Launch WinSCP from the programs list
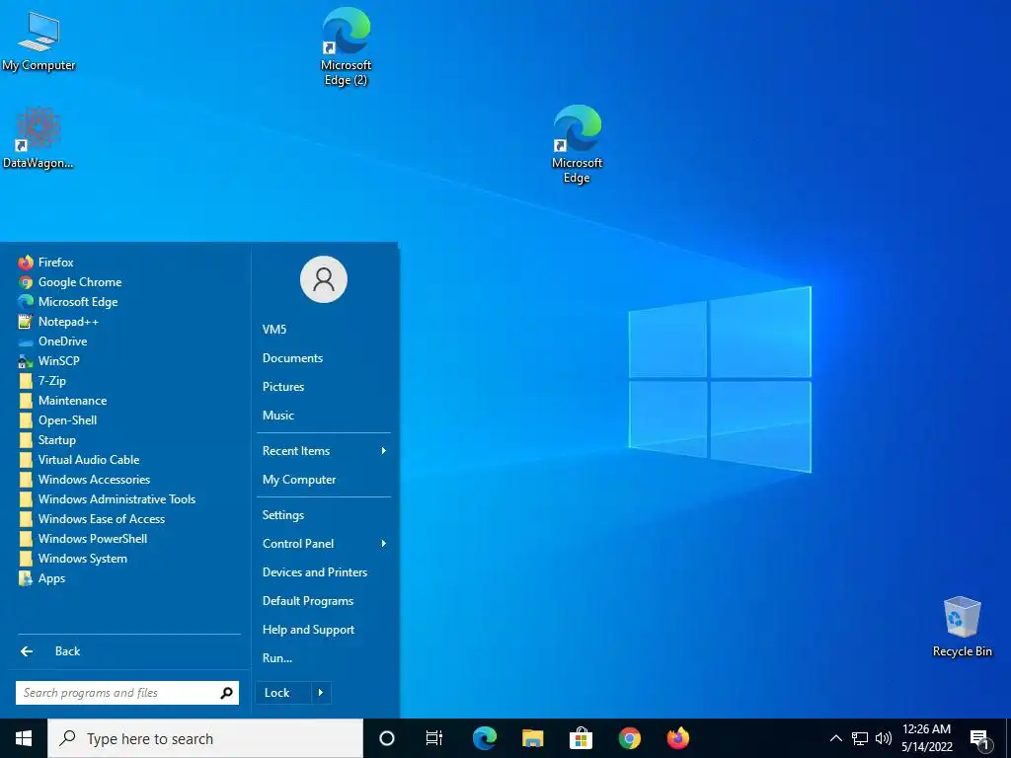 coord(49,361)
